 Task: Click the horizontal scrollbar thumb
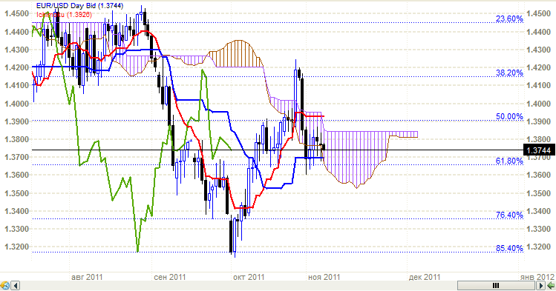coord(497,286)
